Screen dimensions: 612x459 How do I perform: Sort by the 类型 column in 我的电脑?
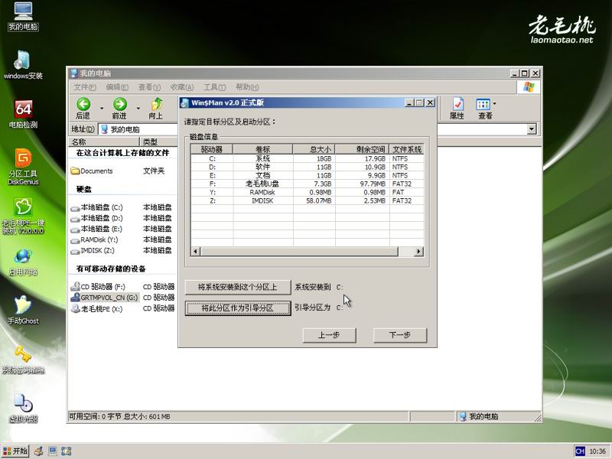coord(158,142)
